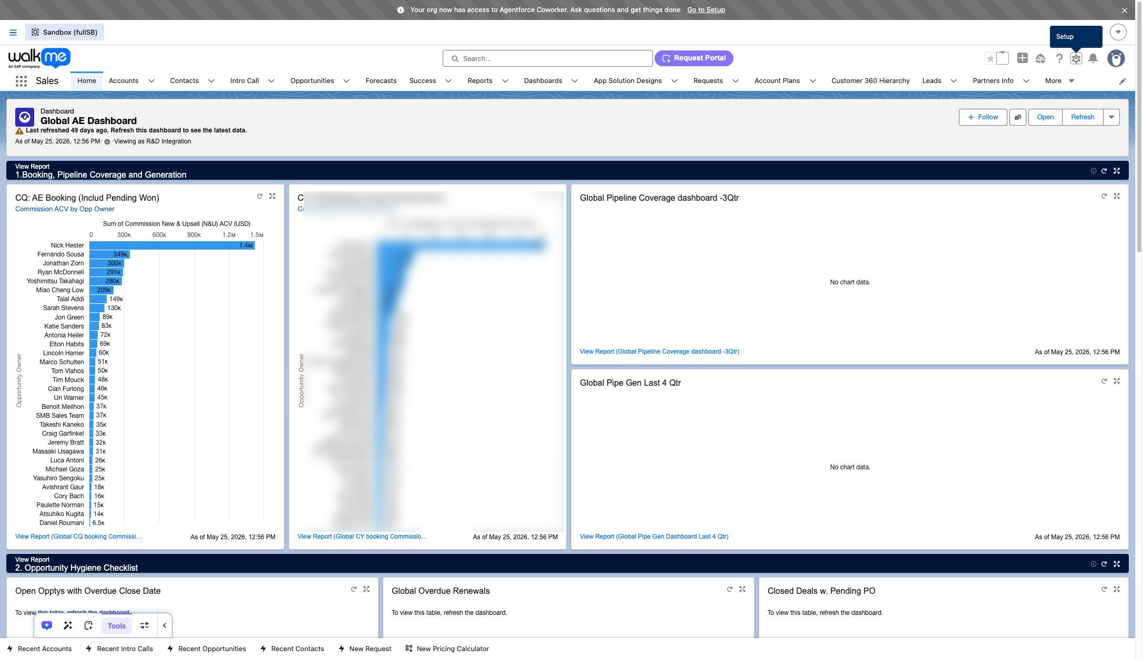This screenshot has width=1143, height=659.
Task: Click the Setup gear icon
Action: (1076, 58)
